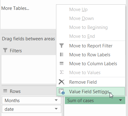128x116 pixels.
Task: Click the funnel icon beside Move to Report Filter
Action: pyautogui.click(x=62, y=46)
